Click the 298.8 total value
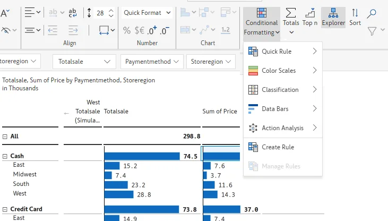Viewport: 388px width, 221px height. tap(192, 137)
